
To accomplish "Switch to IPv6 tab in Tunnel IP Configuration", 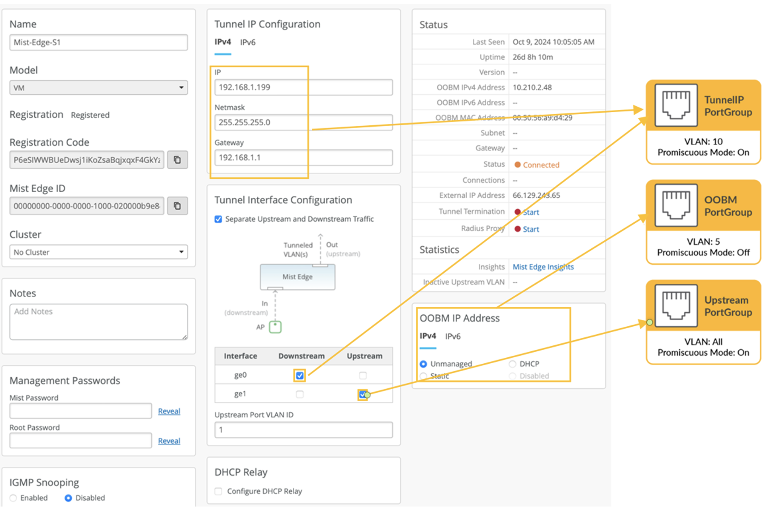I will (248, 43).
